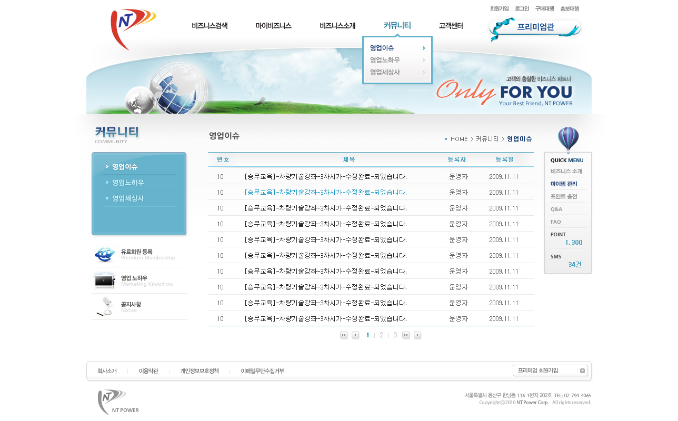This screenshot has width=678, height=421.
Task: Open the 고객센터 main menu
Action: 451,26
